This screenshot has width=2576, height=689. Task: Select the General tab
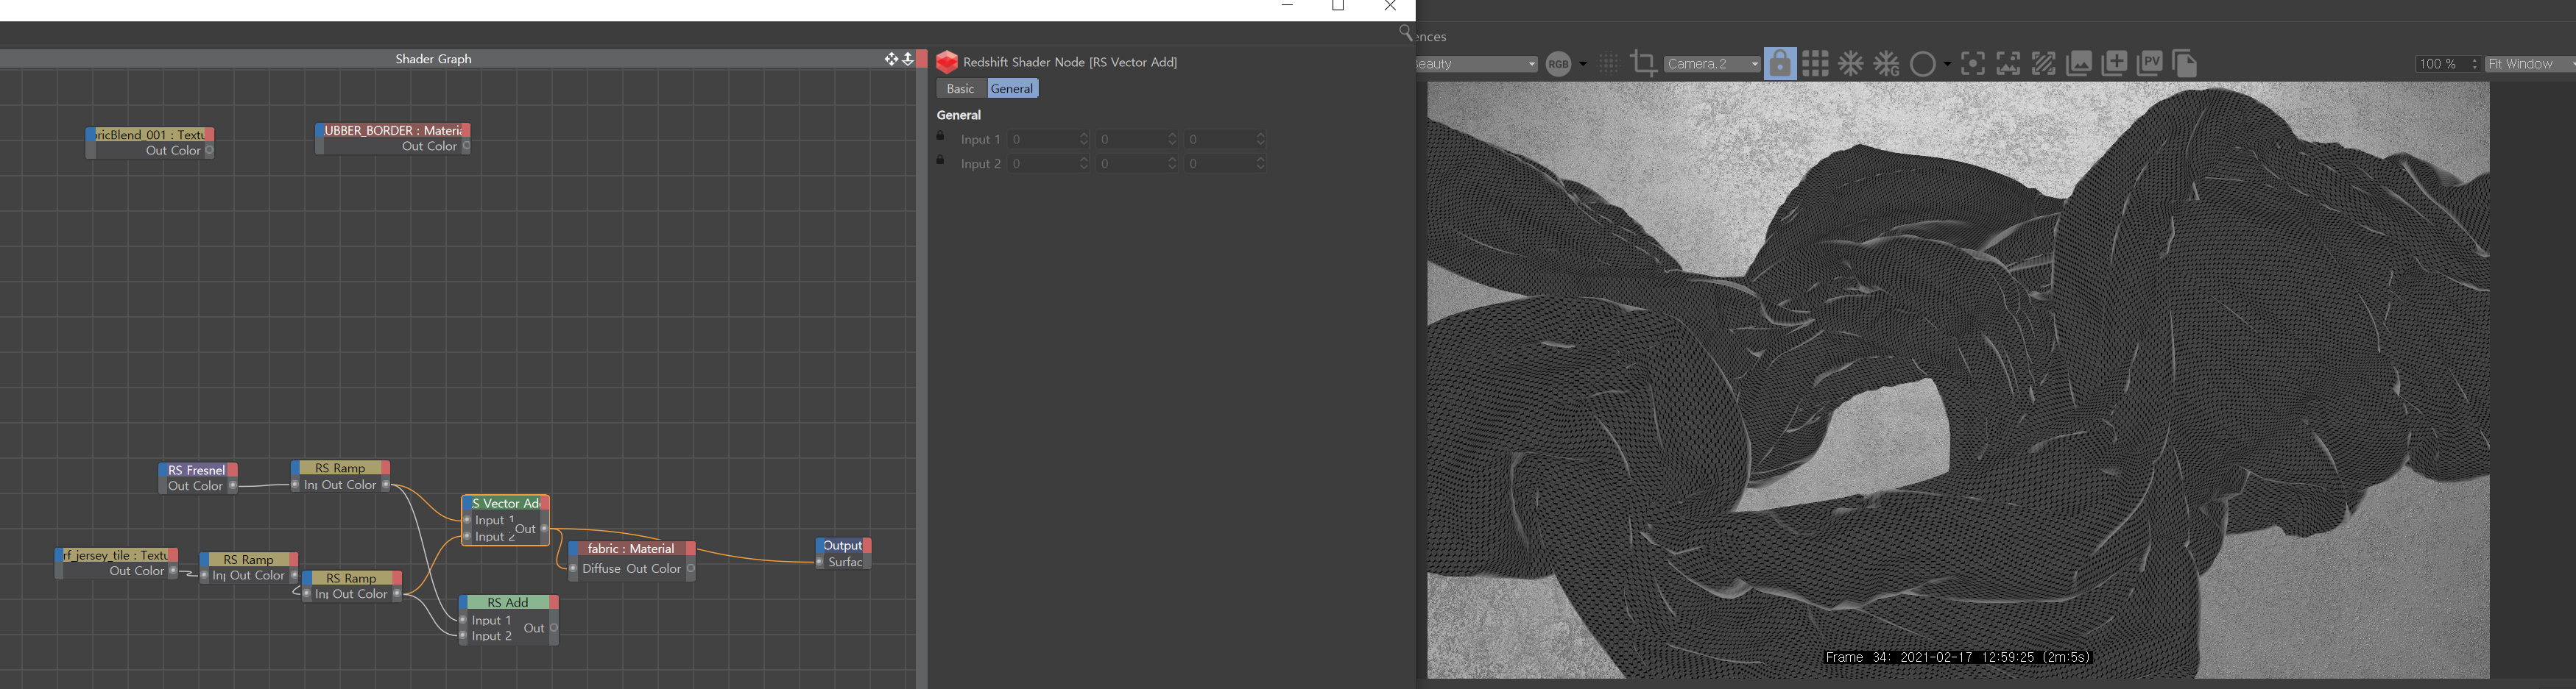[1012, 89]
